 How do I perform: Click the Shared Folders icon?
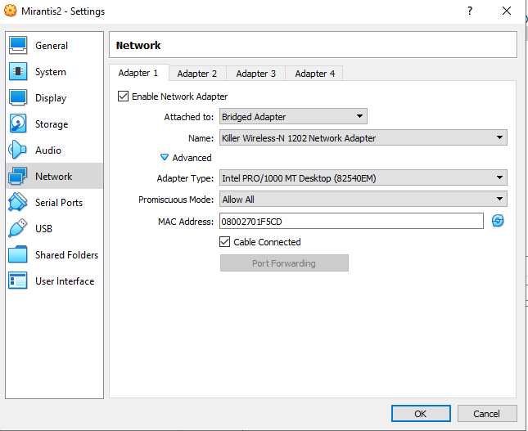pos(18,255)
